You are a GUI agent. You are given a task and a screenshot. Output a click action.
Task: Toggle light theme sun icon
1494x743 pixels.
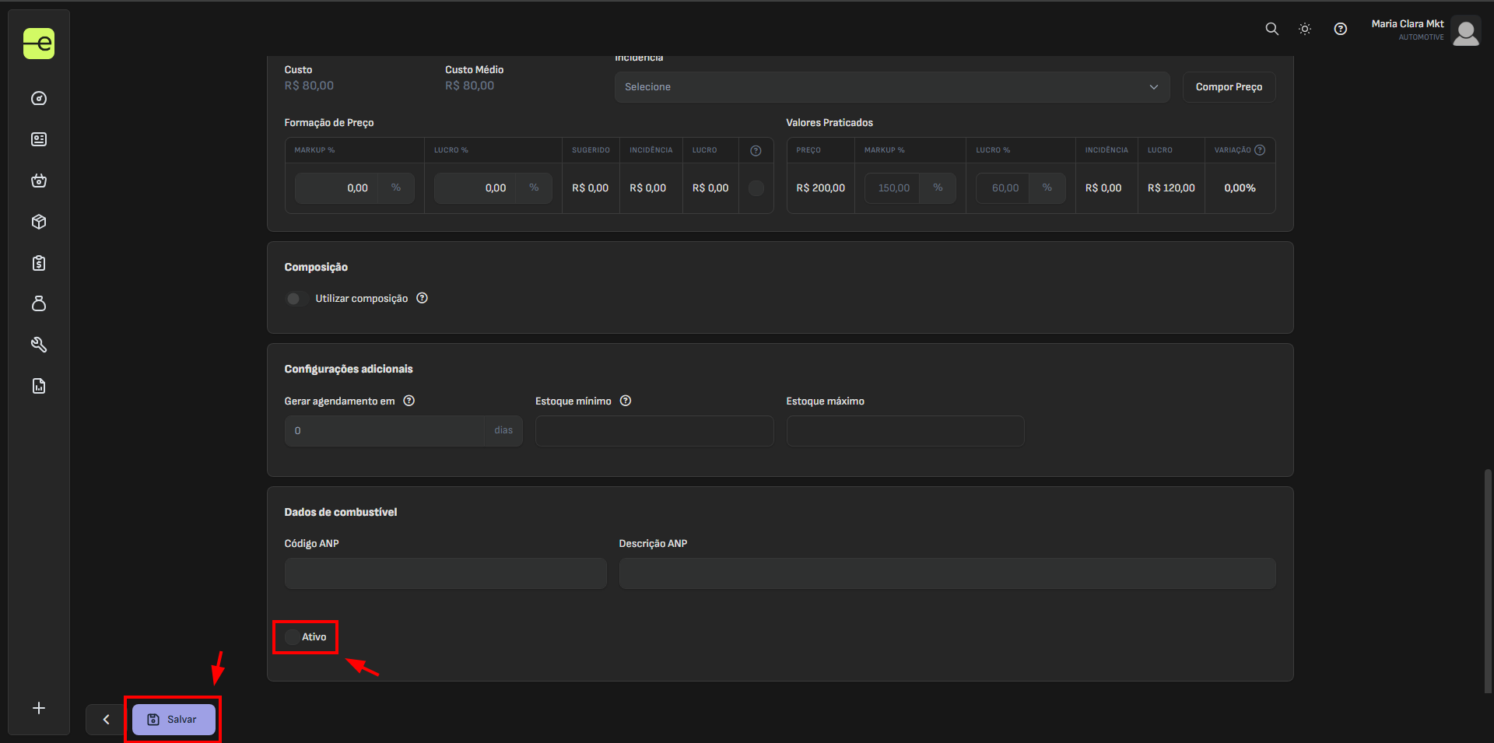(1305, 29)
